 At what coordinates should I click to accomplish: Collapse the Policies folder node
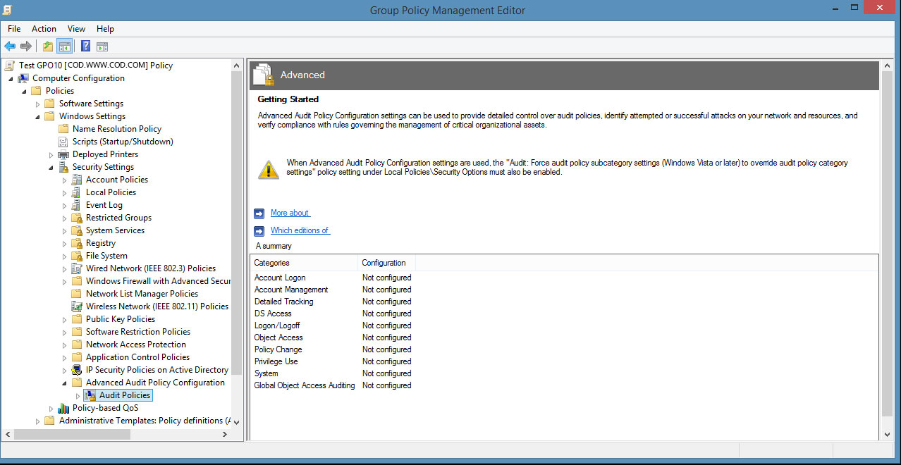[24, 92]
